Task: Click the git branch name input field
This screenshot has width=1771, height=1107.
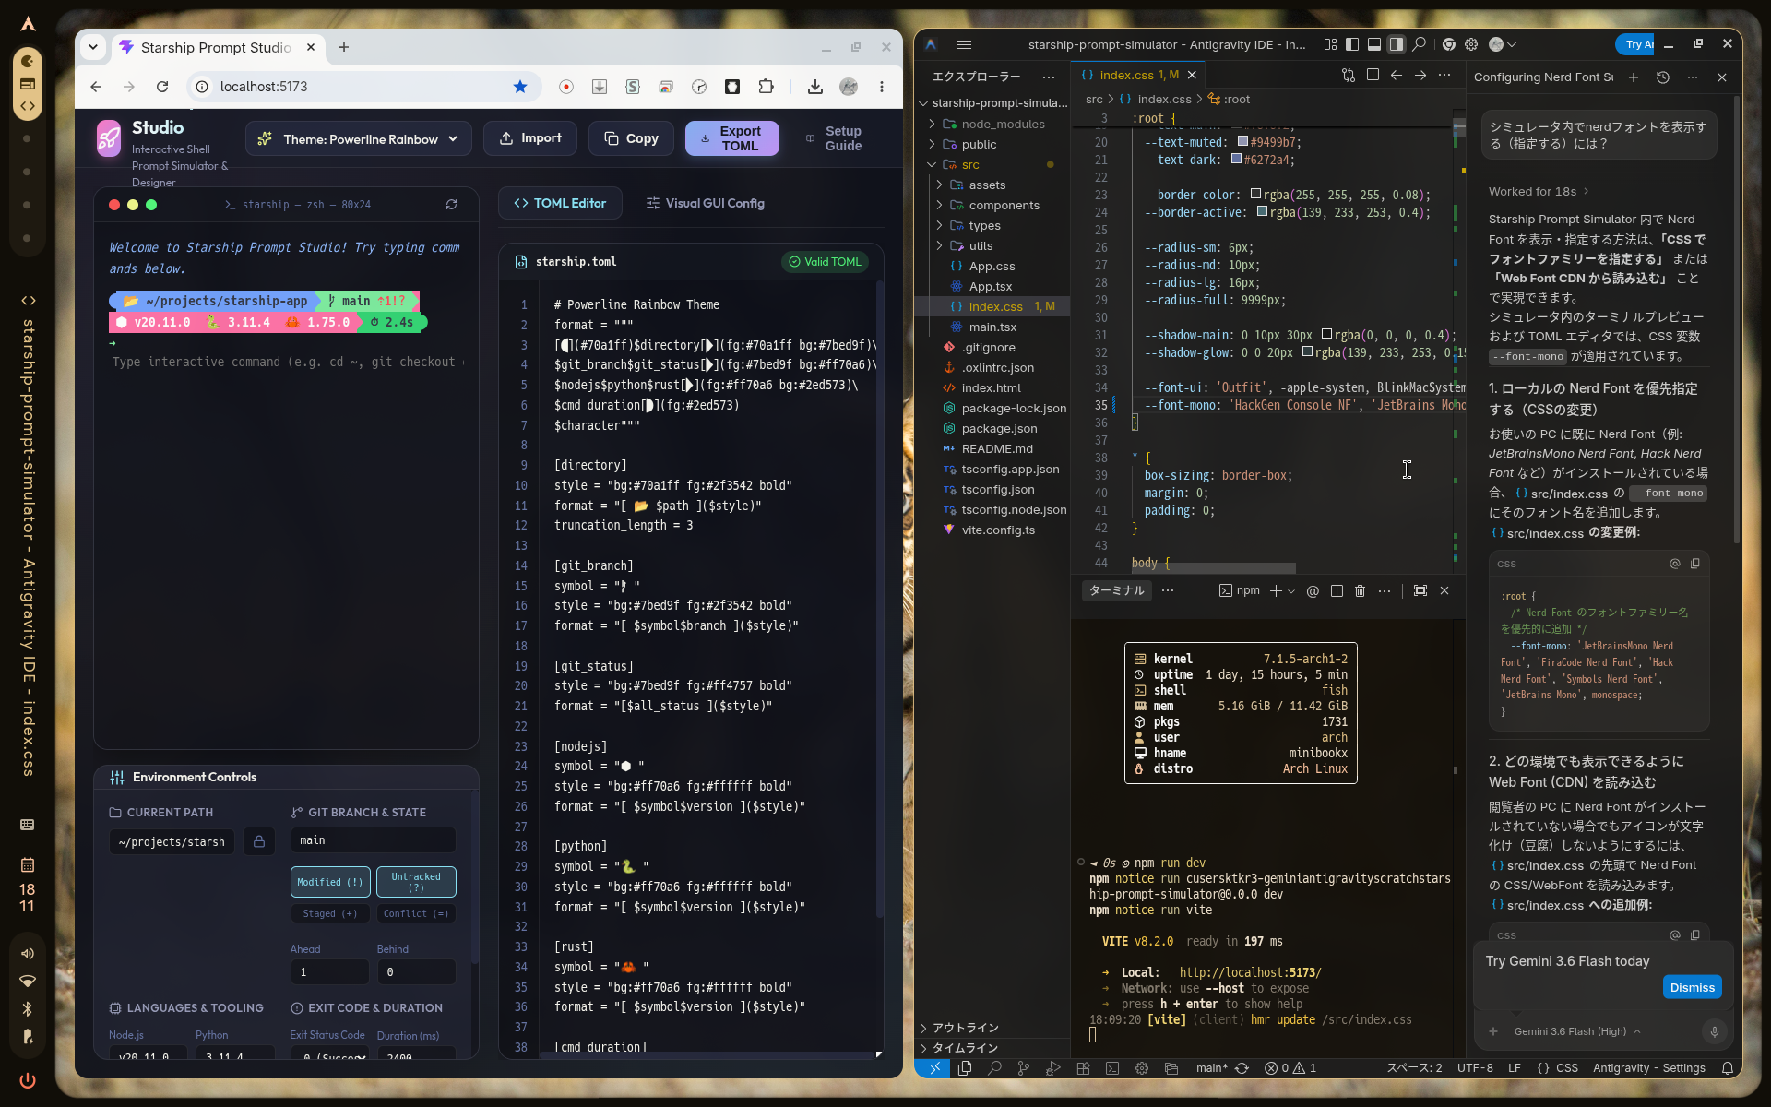Action: 374,840
